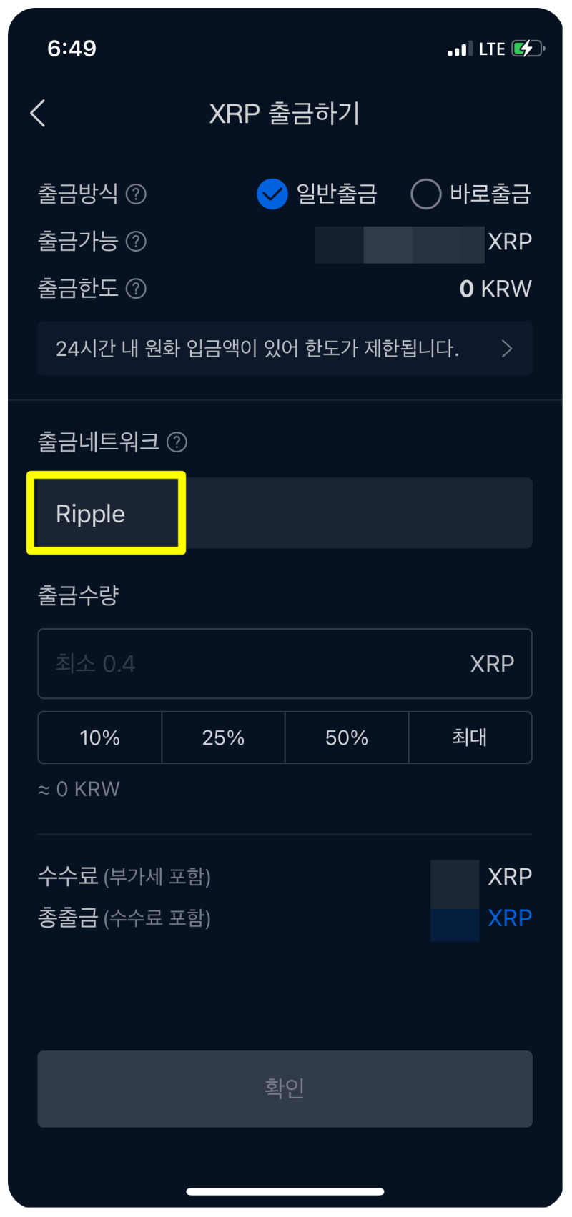Open the 출금네트워크 help icon
Viewport: 572px width, 1217px height.
pos(176,442)
